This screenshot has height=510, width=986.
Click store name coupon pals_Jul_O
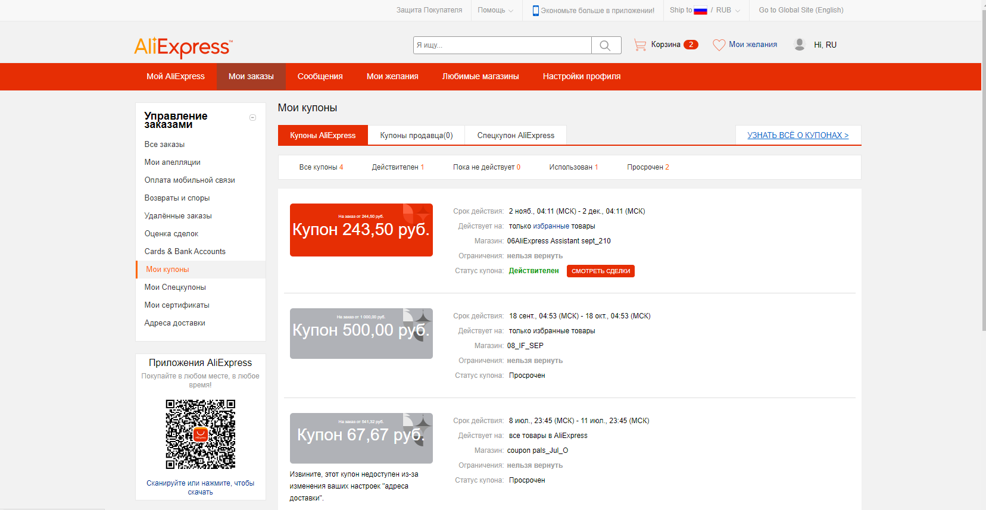pos(538,450)
